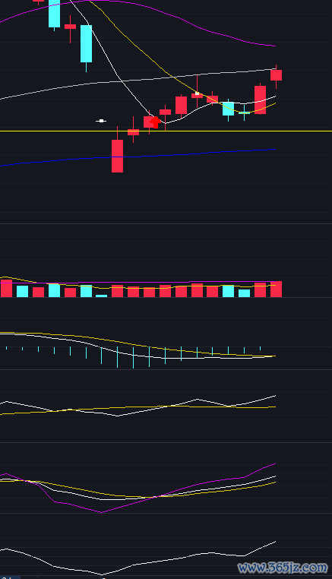
Task: Click the shortest cyan volume bar
Action: [x=102, y=296]
